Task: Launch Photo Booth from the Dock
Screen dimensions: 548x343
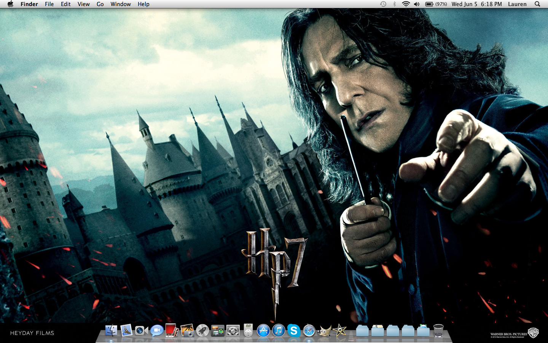Action: point(172,330)
